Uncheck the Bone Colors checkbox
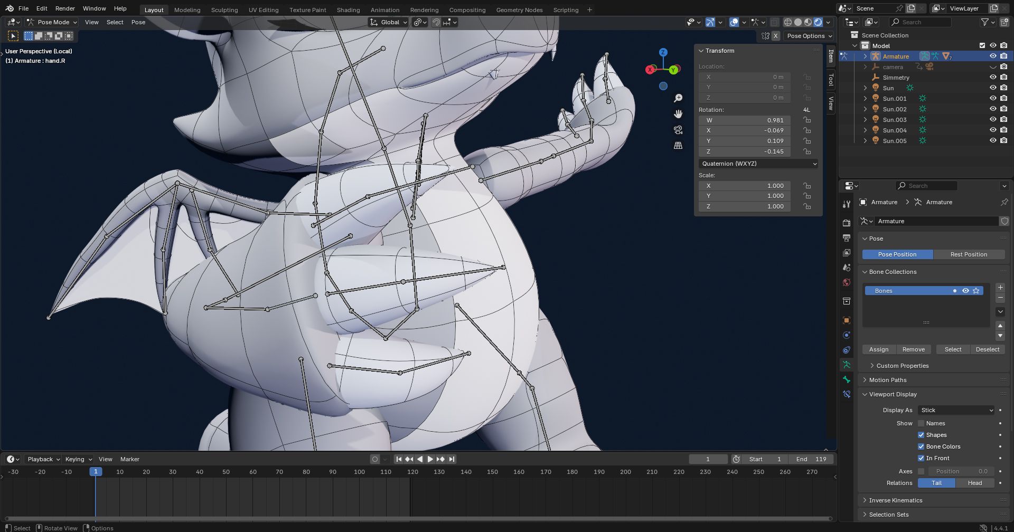Image resolution: width=1014 pixels, height=532 pixels. tap(921, 446)
